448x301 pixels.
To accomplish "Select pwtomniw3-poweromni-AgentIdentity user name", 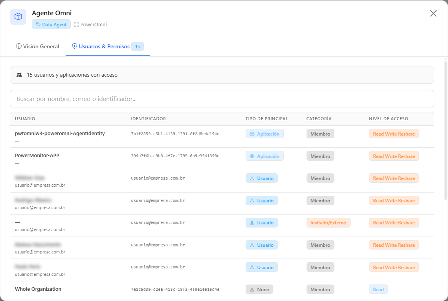I will pyautogui.click(x=60, y=133).
